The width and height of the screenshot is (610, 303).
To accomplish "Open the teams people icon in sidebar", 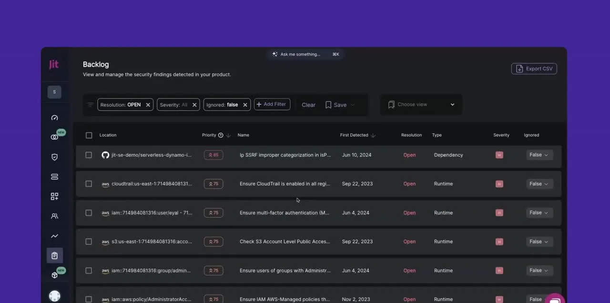I will 54,216.
